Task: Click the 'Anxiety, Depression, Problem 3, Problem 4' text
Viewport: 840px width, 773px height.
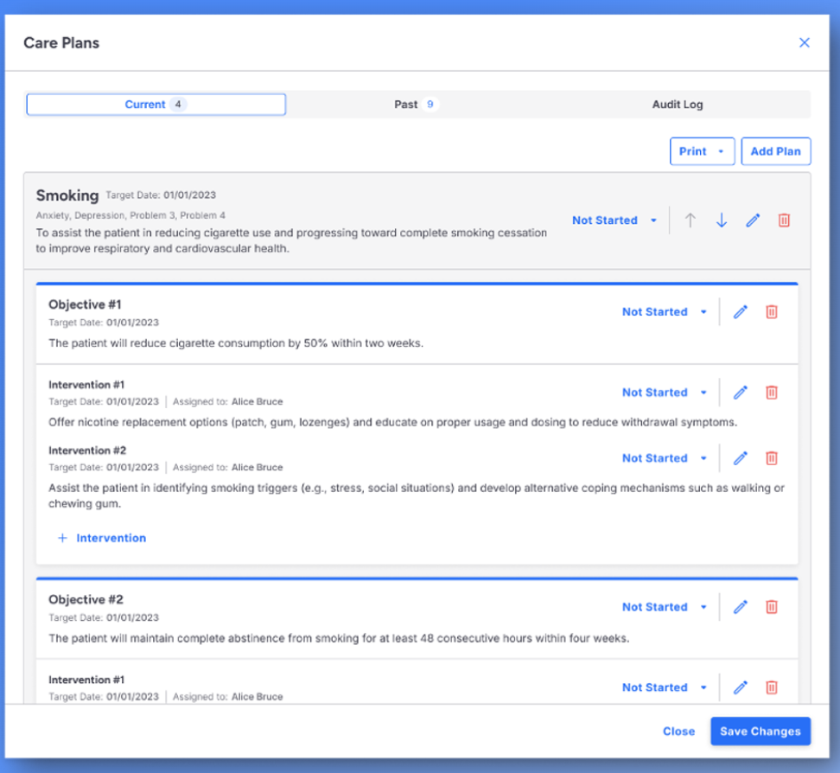Action: tap(130, 215)
